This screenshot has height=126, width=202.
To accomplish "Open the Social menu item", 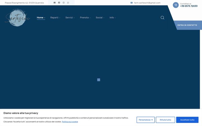I will (100, 18).
